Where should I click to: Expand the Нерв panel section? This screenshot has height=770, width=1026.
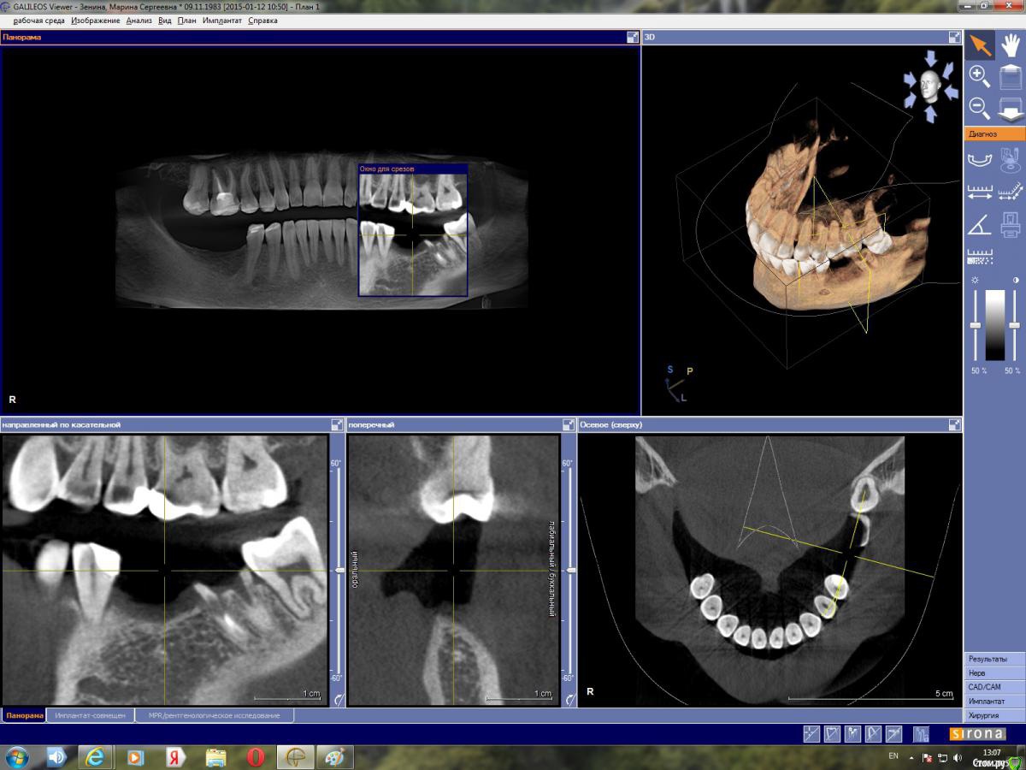[994, 673]
